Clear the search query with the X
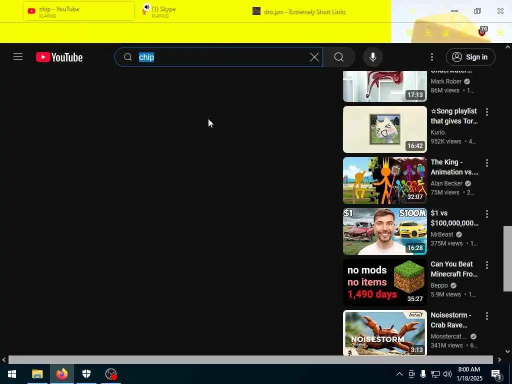Image resolution: width=512 pixels, height=384 pixels. [x=314, y=57]
